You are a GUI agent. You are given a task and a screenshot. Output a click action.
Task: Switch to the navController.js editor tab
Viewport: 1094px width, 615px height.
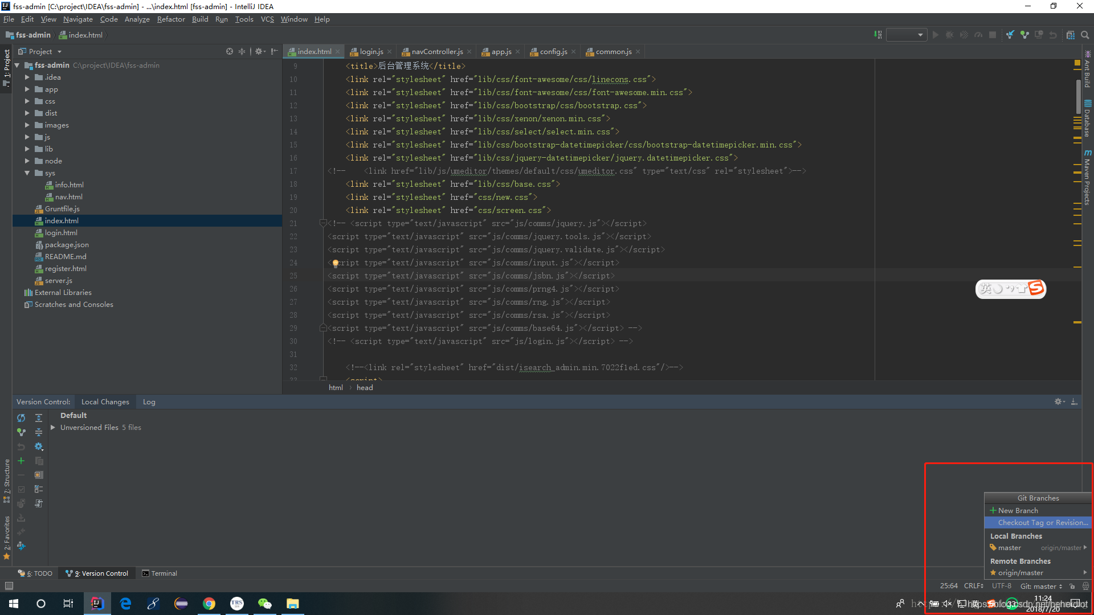pos(436,51)
